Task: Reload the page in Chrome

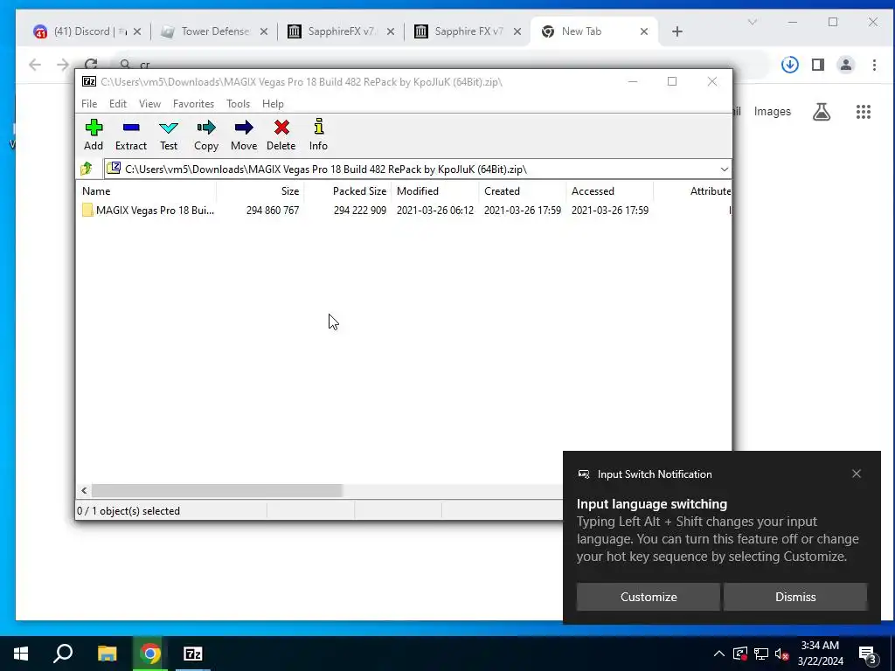Action: 91,65
